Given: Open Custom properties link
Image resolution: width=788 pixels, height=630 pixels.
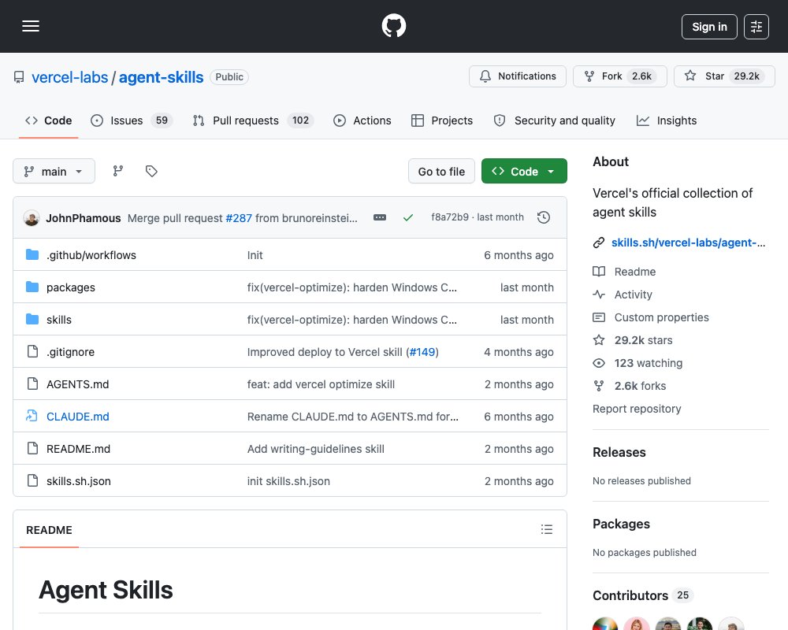Looking at the screenshot, I should pos(651,317).
